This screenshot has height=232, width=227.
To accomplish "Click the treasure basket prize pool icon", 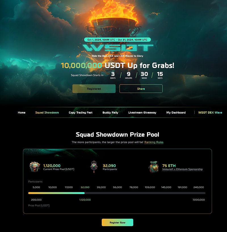I will pos(35,167).
